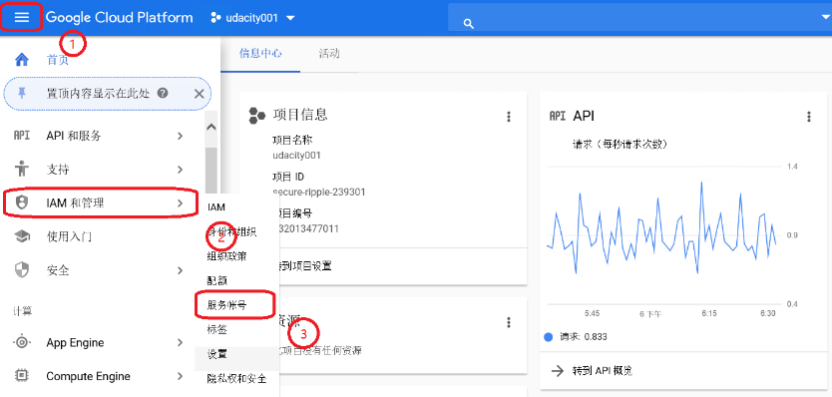The width and height of the screenshot is (832, 397).
Task: Open the udacity001 project selector dropdown
Action: (x=252, y=18)
